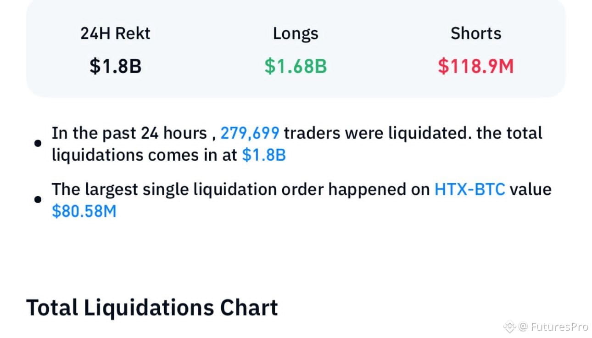Click the first bullet point marker
This screenshot has height=338, width=592.
click(38, 144)
